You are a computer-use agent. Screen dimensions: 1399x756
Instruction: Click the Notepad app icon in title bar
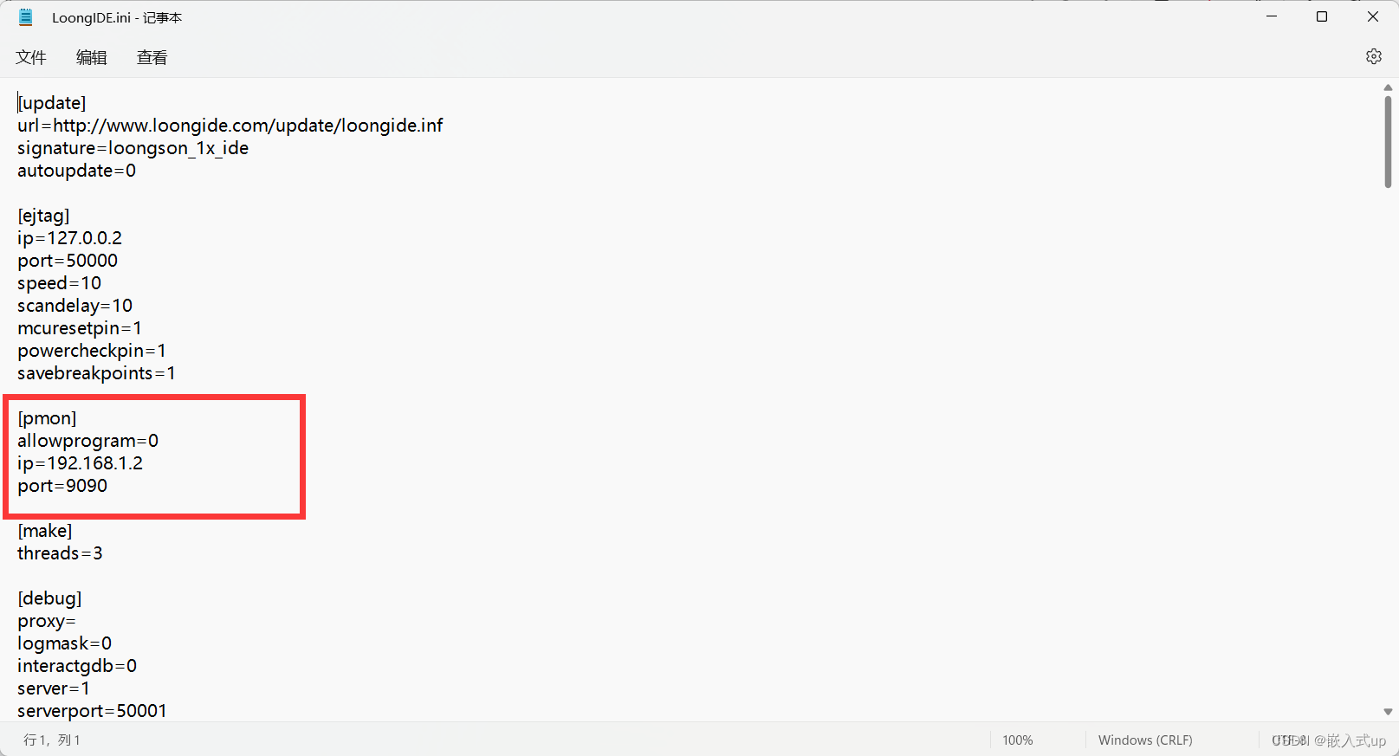click(x=26, y=16)
